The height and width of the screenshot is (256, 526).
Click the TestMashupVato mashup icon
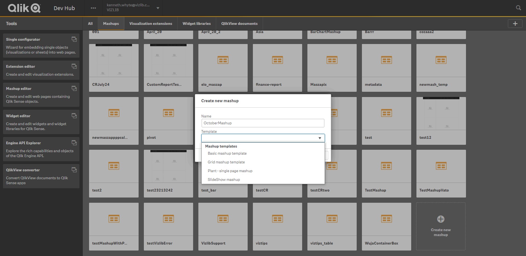(x=441, y=166)
